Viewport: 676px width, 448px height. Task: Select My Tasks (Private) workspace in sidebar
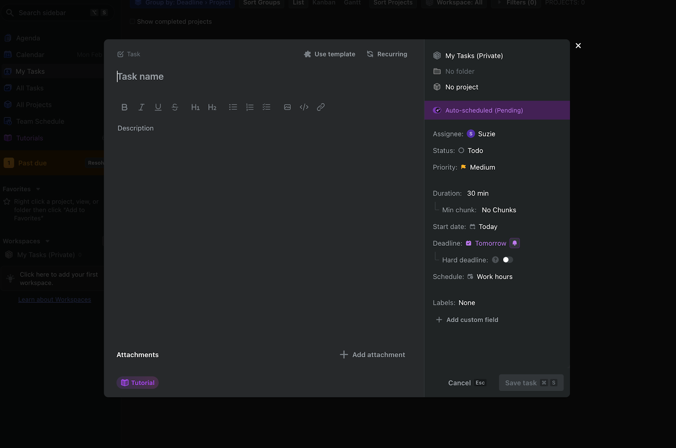[46, 255]
